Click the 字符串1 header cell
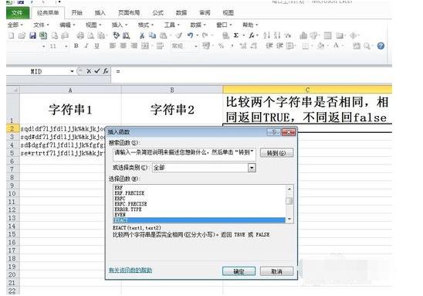The image size is (423, 296). coord(70,109)
